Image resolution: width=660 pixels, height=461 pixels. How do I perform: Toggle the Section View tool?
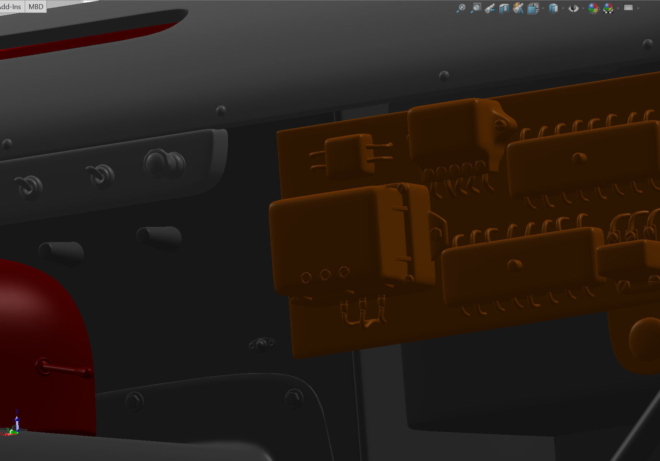coord(504,8)
